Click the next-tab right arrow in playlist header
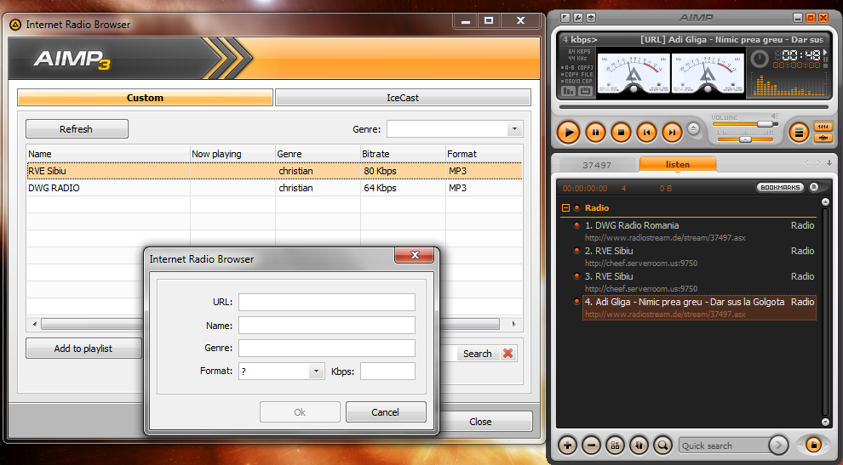The width and height of the screenshot is (843, 465). 818,162
